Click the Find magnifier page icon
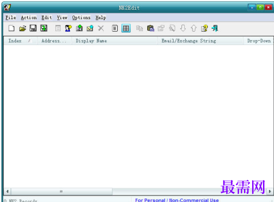The width and height of the screenshot is (274, 202). (172, 28)
